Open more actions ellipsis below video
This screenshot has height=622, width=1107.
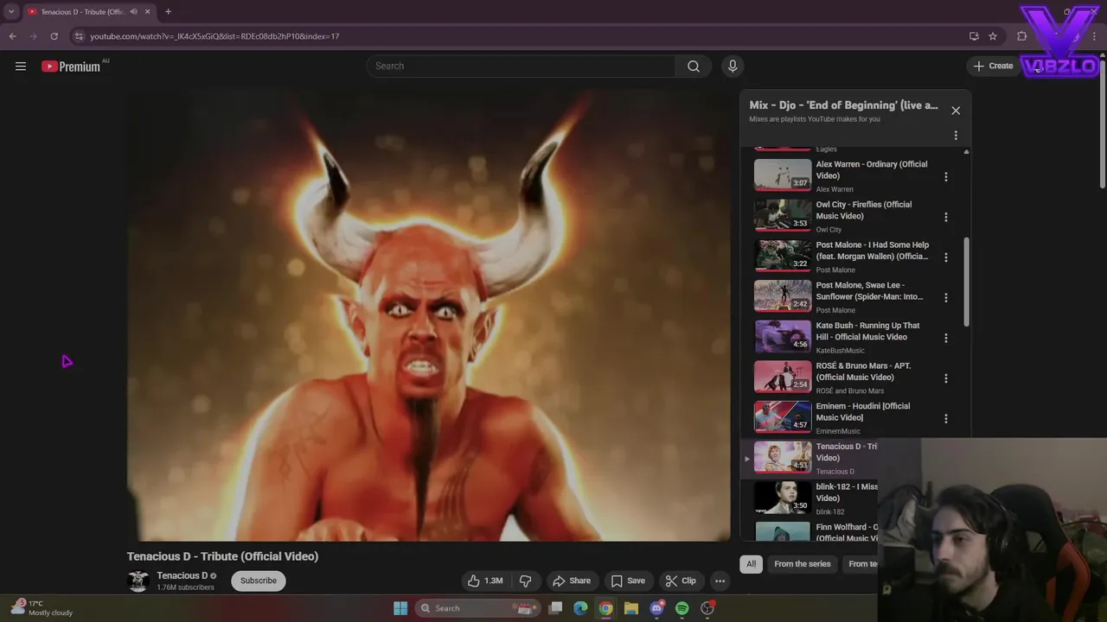pos(720,581)
